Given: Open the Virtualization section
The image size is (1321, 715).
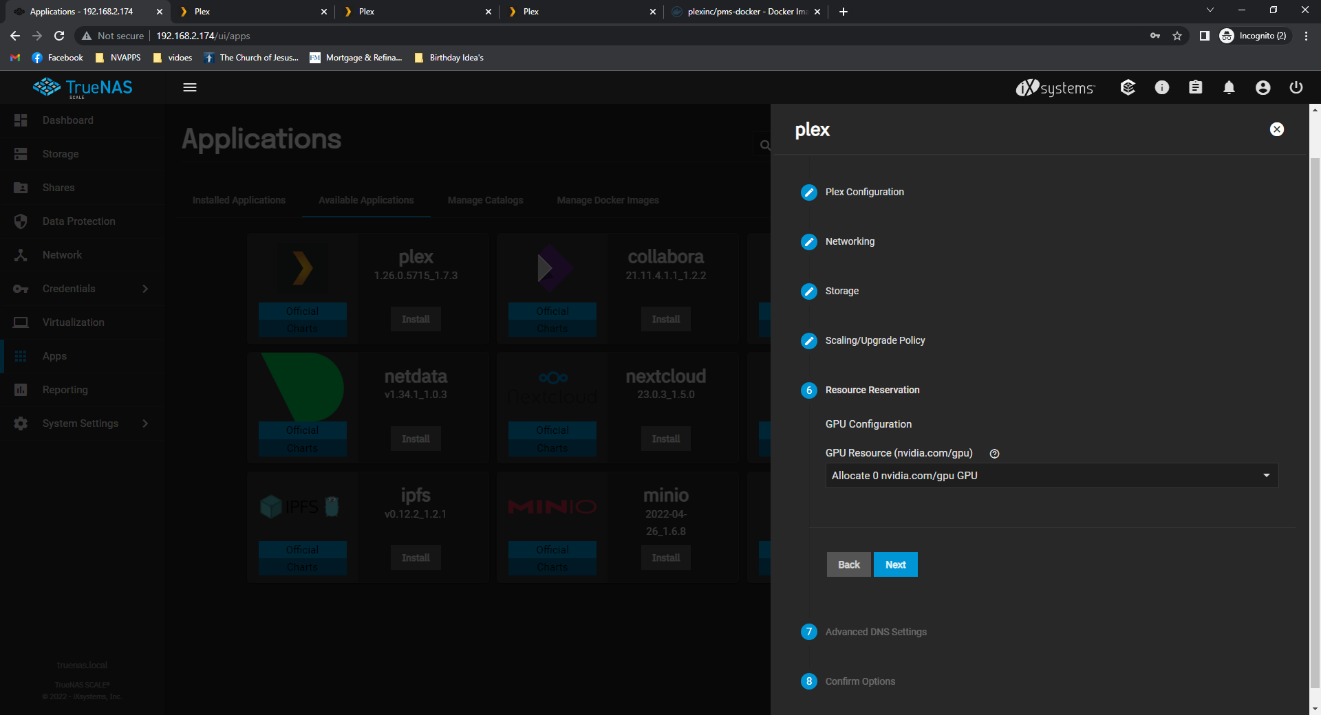Looking at the screenshot, I should pos(73,322).
